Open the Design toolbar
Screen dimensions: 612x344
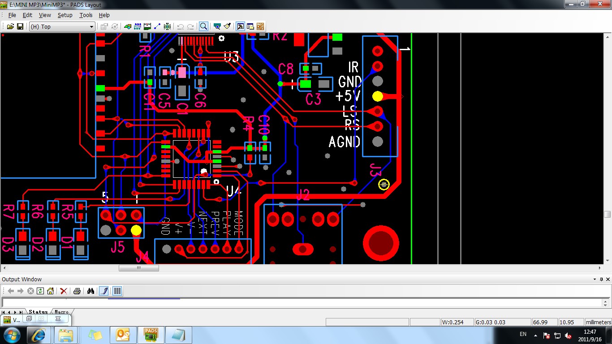(x=138, y=26)
